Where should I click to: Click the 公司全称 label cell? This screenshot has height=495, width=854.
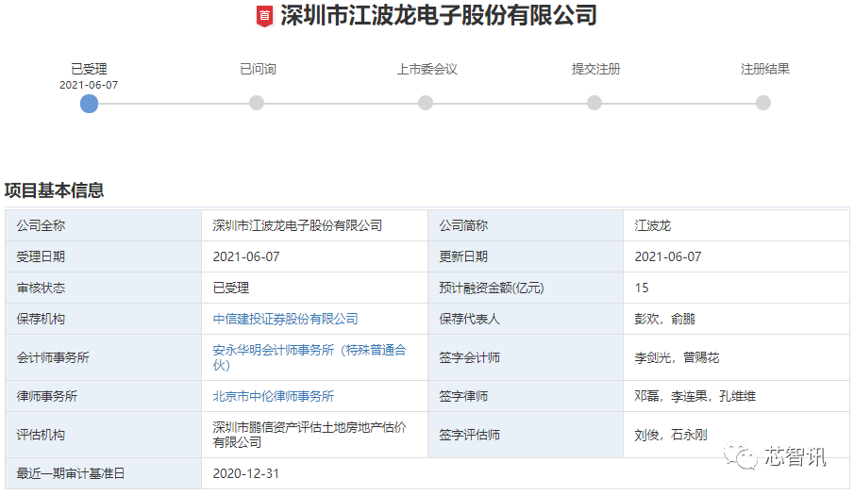tap(104, 225)
